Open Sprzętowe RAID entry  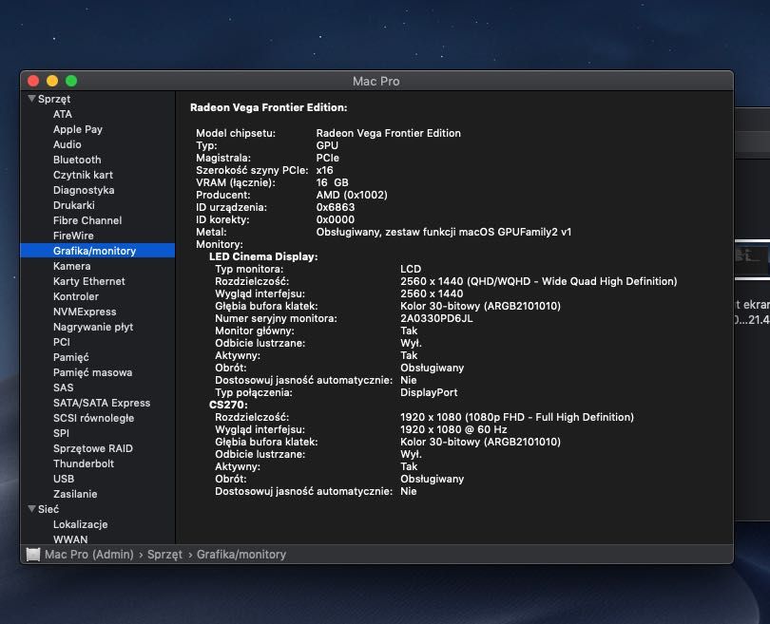pyautogui.click(x=93, y=448)
